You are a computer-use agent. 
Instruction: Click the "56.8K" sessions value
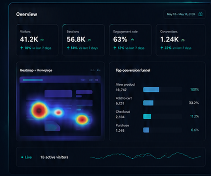[x=76, y=39]
